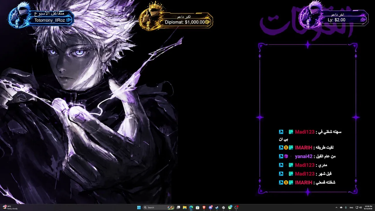Click the OneDrive cloud tray icon
Viewport: 375px width, 211px height.
coord(341,207)
